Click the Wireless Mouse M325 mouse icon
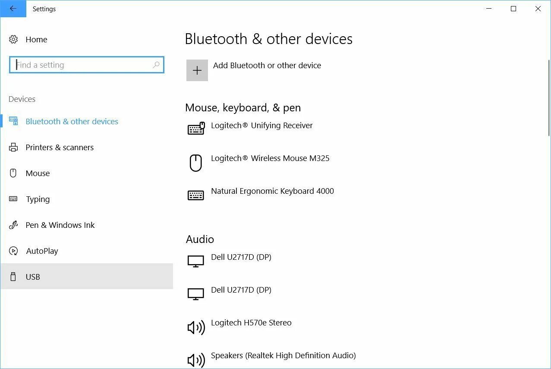551x369 pixels. pos(196,163)
